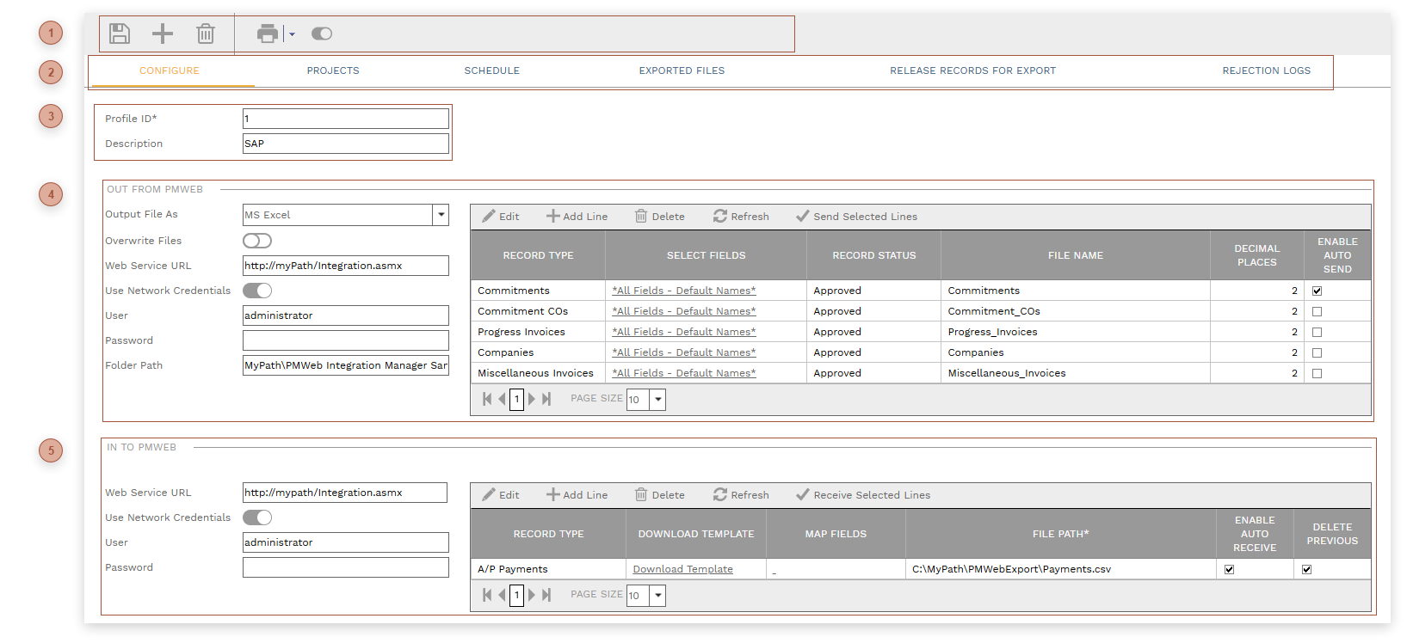This screenshot has width=1407, height=643.
Task: Expand the Output File As dropdown
Action: (x=441, y=215)
